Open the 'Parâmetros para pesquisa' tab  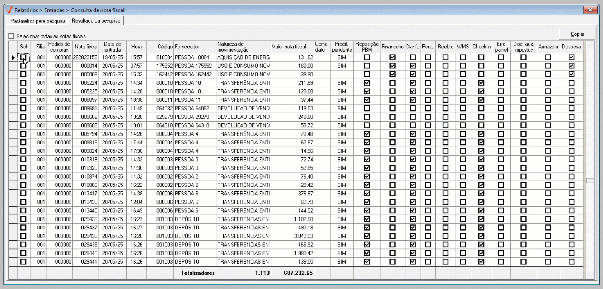pos(38,21)
